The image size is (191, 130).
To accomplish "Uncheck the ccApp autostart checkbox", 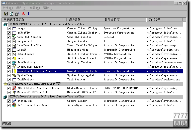I will click(9, 29).
